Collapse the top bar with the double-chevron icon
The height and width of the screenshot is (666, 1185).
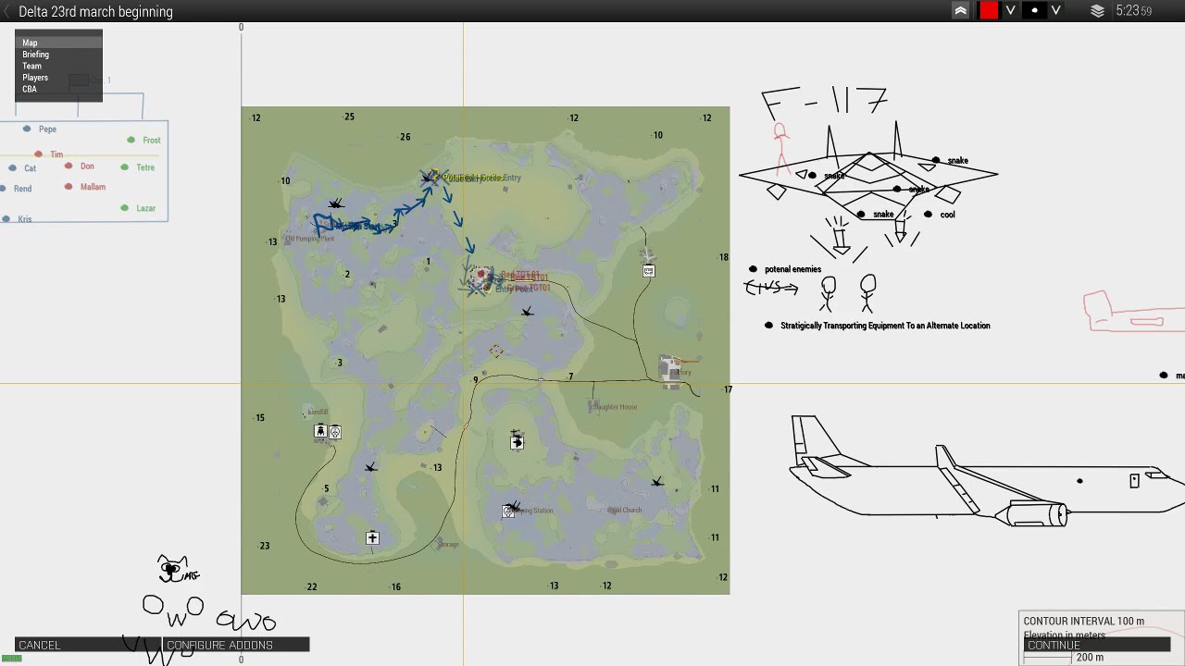coord(960,11)
